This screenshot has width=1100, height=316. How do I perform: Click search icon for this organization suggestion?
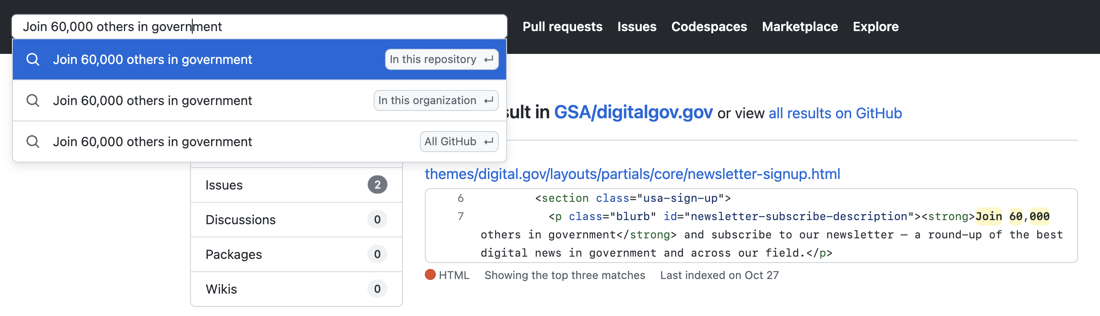pyautogui.click(x=33, y=100)
